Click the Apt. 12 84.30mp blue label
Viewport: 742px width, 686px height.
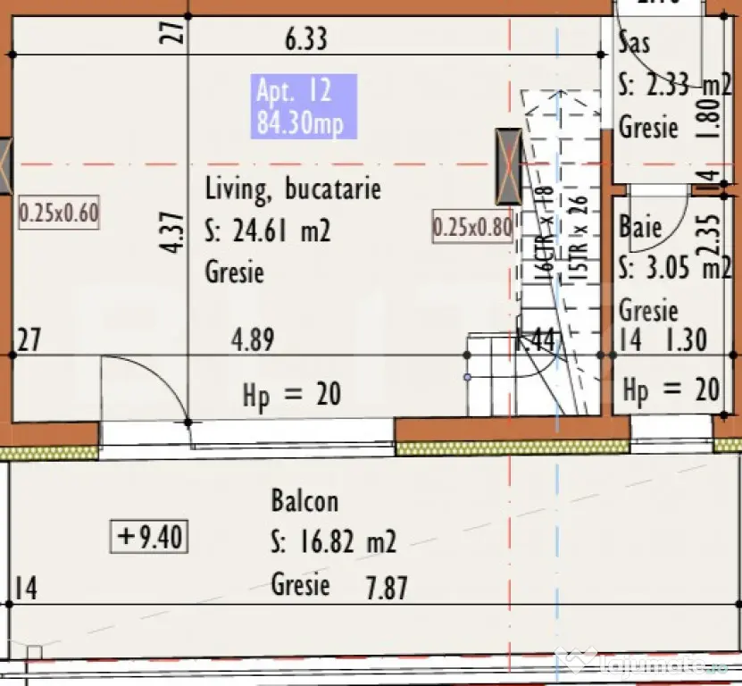click(304, 106)
